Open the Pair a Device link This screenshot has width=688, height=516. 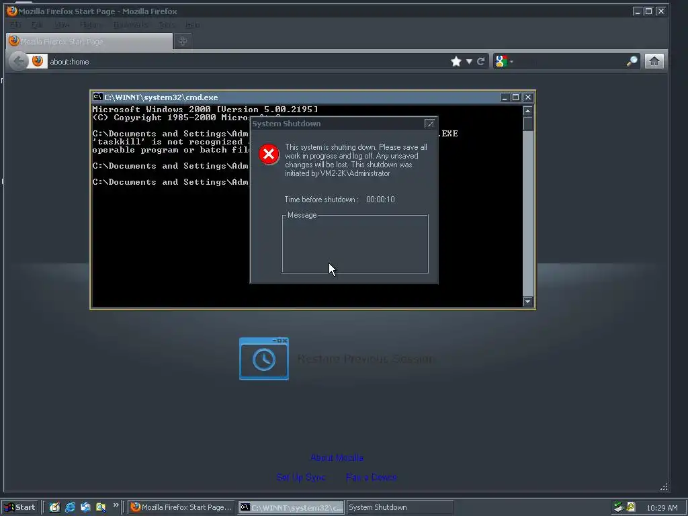click(x=371, y=477)
